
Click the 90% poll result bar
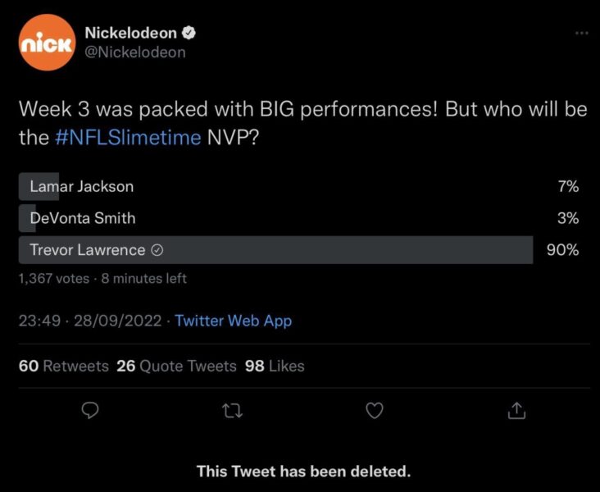pos(328,250)
